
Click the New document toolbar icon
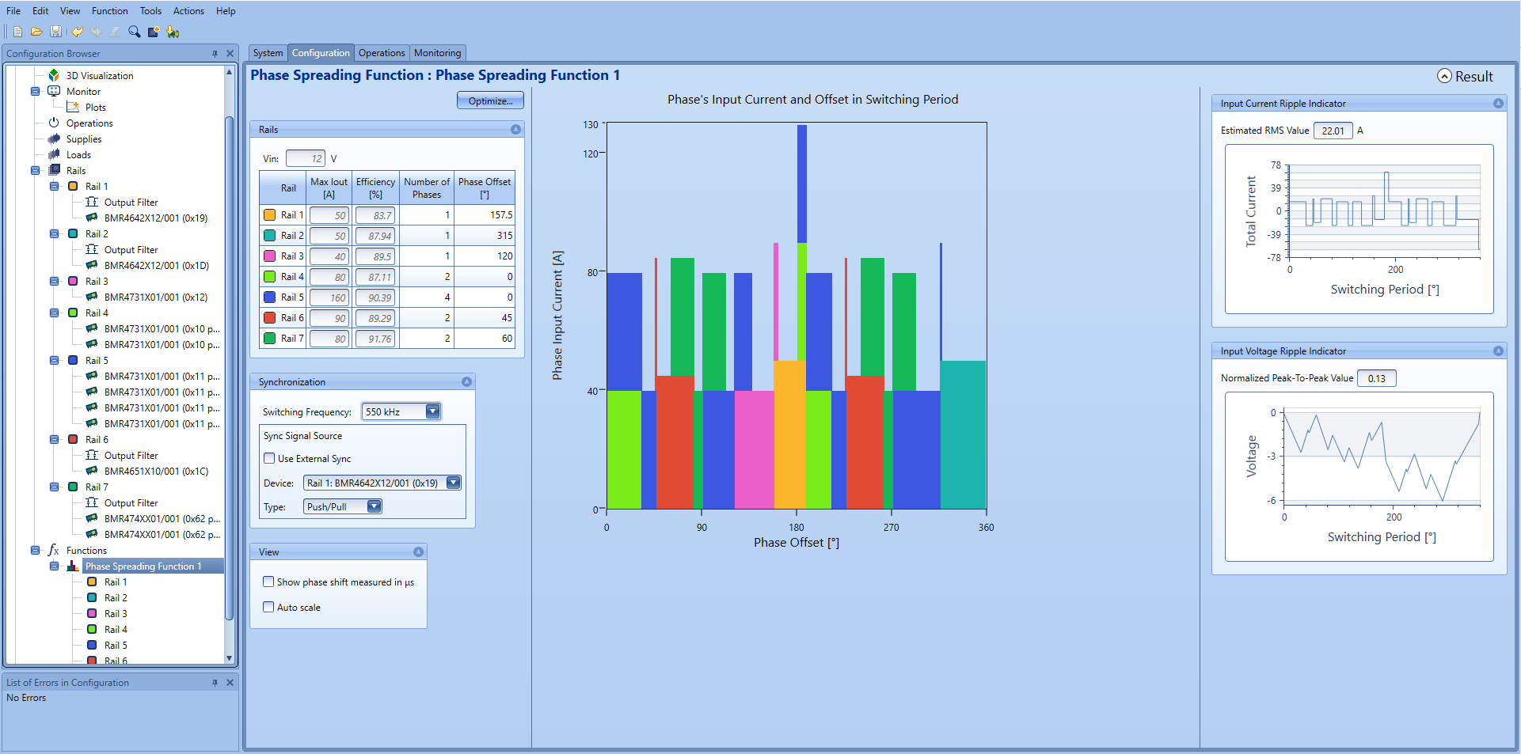pos(17,32)
